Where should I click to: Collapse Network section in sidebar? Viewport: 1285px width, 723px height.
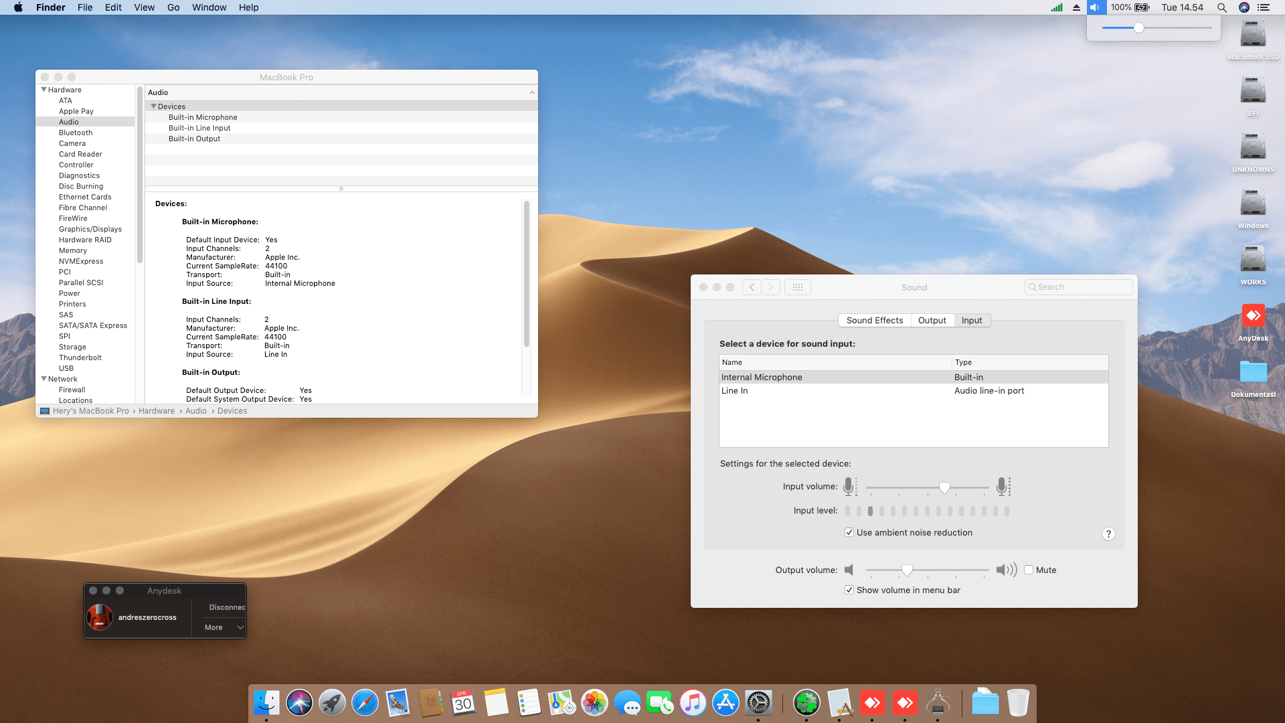[x=44, y=378]
